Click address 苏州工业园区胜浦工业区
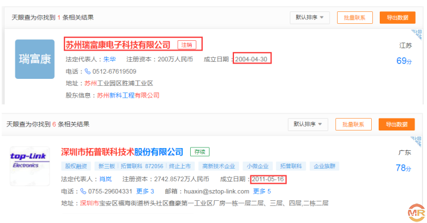 [x=119, y=83]
